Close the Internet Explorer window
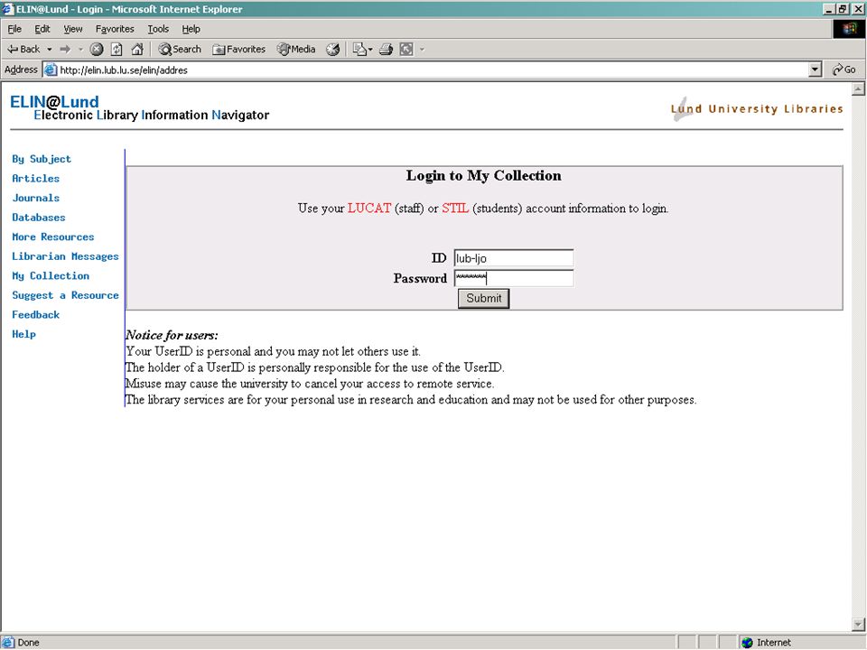Image resolution: width=867 pixels, height=650 pixels. coord(857,9)
